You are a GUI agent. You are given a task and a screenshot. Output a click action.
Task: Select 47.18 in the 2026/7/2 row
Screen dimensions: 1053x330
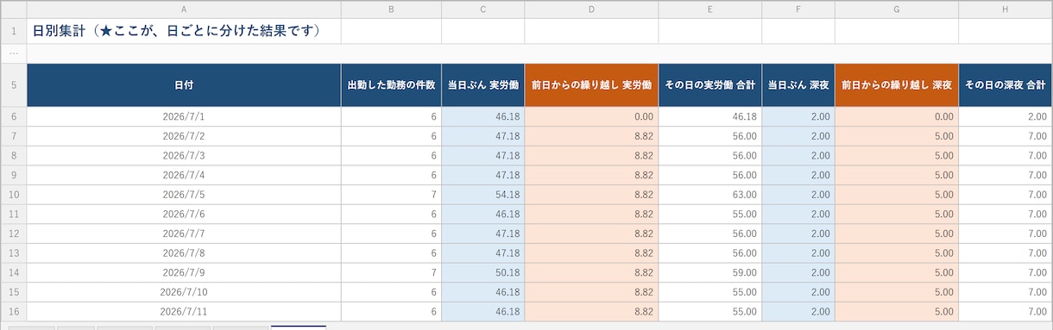click(482, 136)
